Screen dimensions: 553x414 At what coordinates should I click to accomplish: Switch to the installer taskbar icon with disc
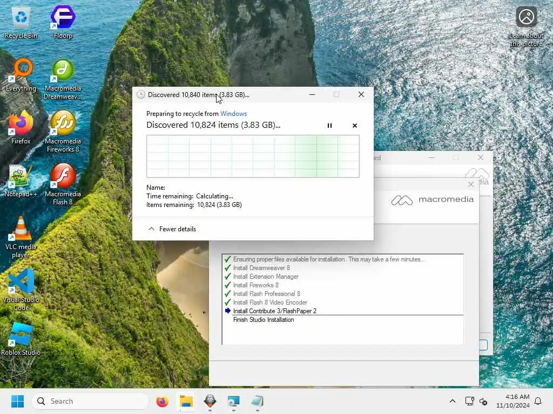(x=233, y=401)
